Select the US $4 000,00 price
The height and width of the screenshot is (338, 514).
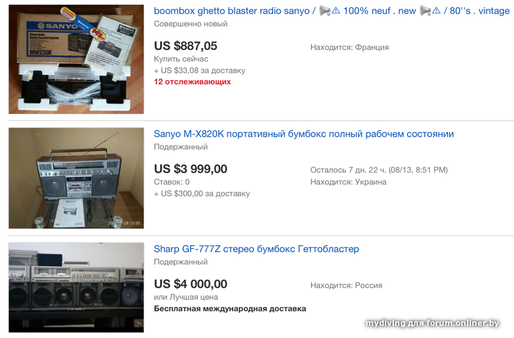(x=190, y=284)
